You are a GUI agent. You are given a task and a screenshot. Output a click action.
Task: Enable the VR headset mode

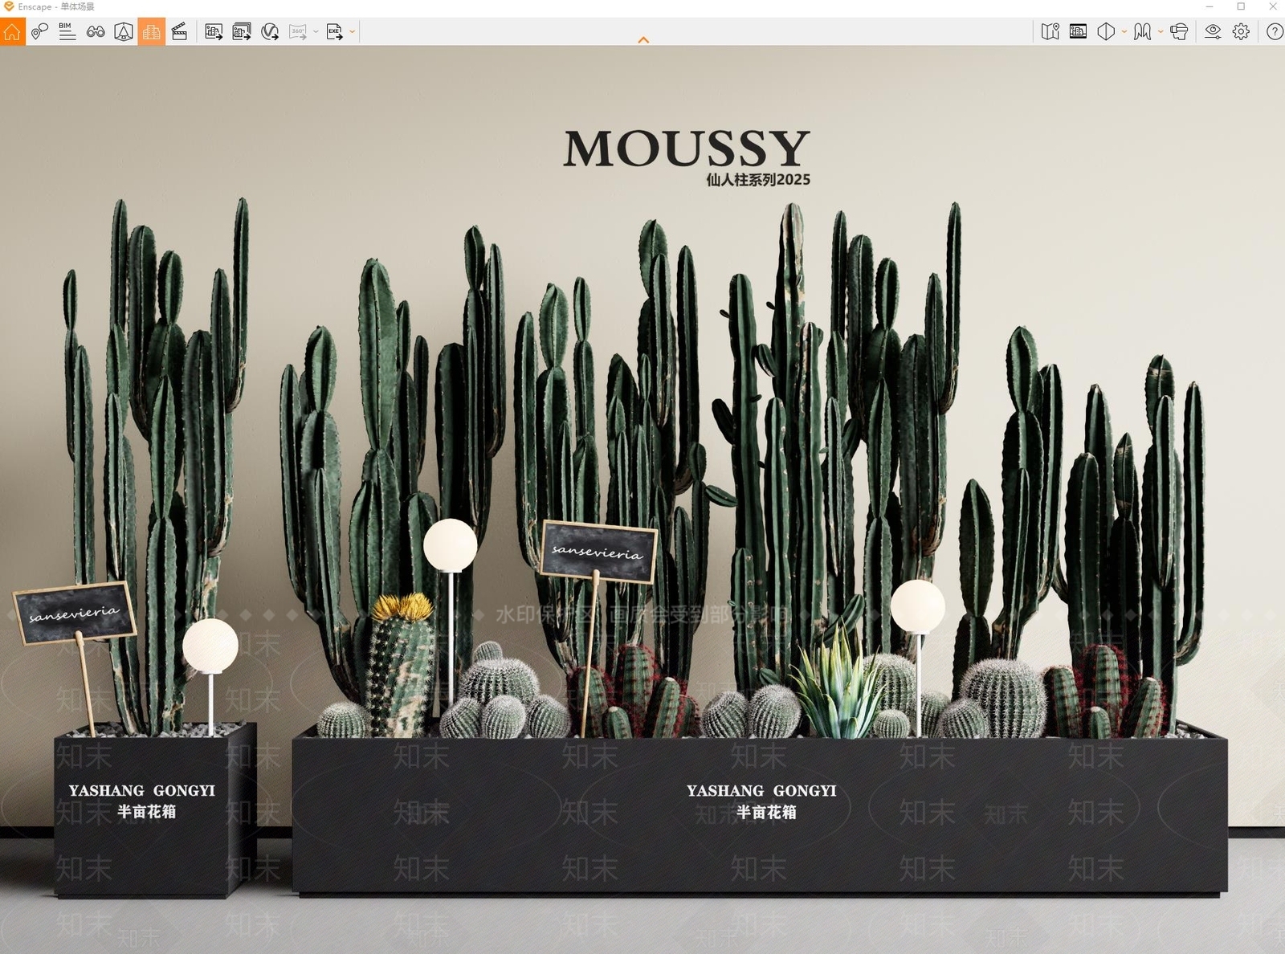coord(1179,32)
